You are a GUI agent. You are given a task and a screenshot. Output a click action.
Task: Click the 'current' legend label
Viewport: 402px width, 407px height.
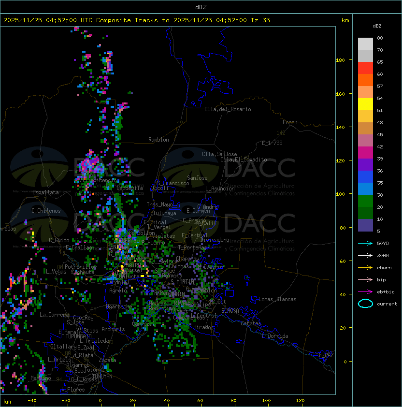[x=387, y=304]
